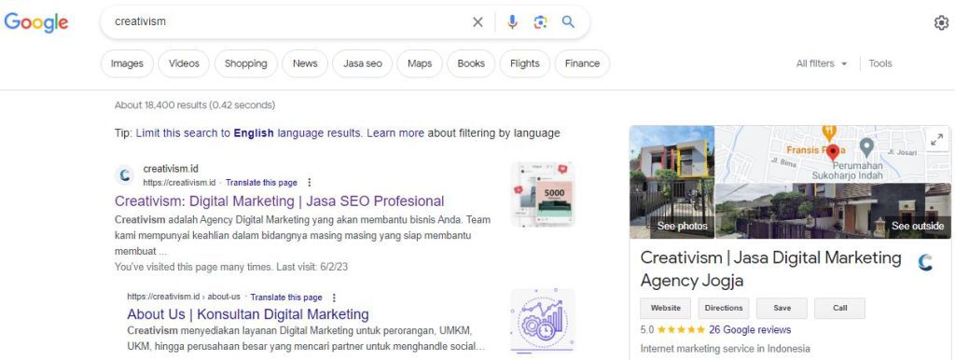Viewport: 955px width, 360px height.
Task: Open settings gear icon
Action: click(941, 23)
